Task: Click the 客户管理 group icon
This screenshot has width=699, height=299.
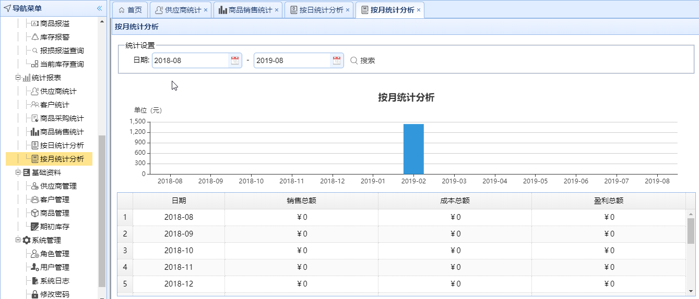Action: click(x=35, y=200)
